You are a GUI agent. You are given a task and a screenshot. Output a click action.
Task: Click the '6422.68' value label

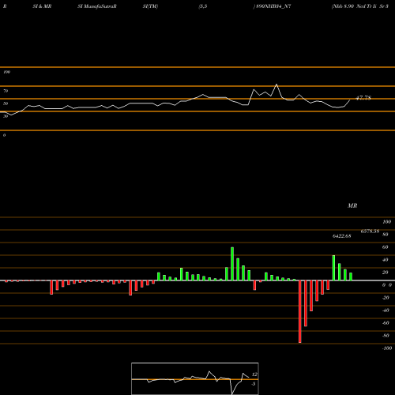(x=341, y=236)
